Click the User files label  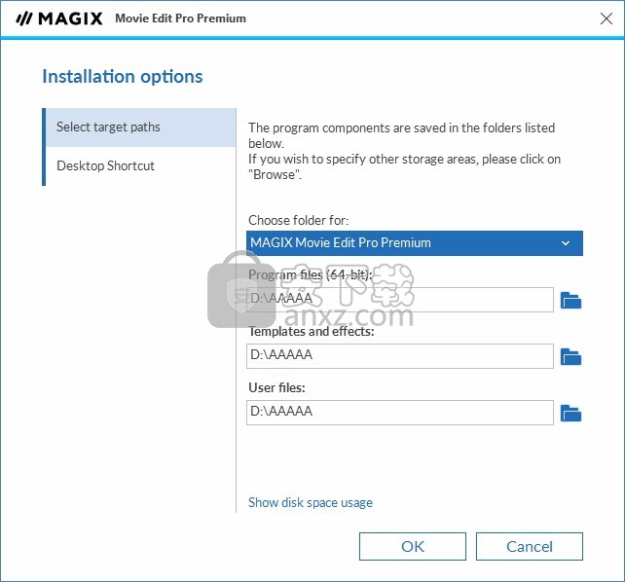[x=276, y=388]
